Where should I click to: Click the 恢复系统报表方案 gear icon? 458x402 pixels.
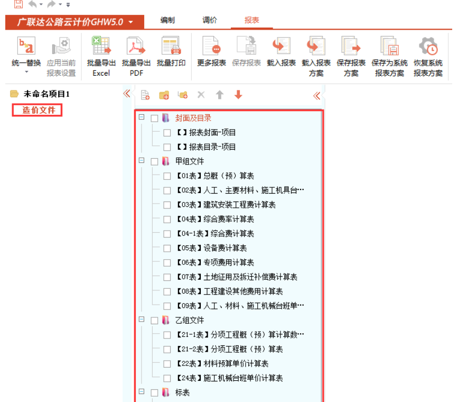tap(428, 47)
